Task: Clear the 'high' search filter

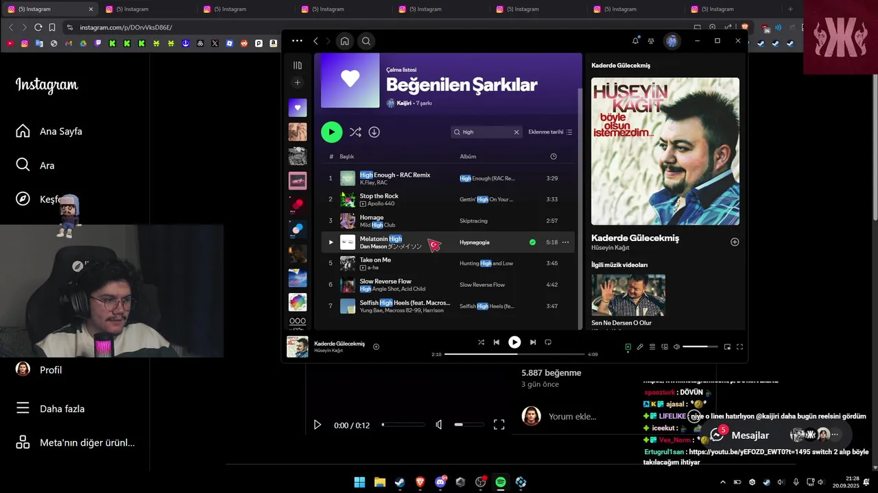Action: 517,132
